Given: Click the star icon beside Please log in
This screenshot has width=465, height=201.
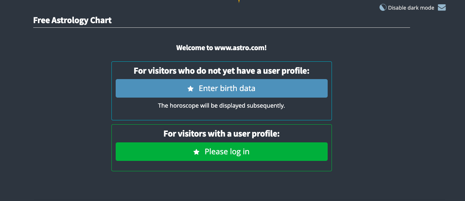Looking at the screenshot, I should coord(196,152).
